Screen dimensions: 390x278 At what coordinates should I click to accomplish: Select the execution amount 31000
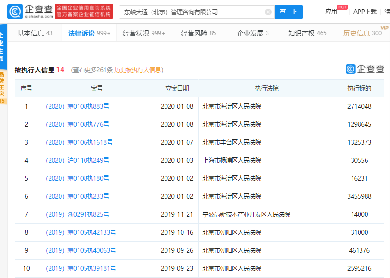pyautogui.click(x=360, y=232)
